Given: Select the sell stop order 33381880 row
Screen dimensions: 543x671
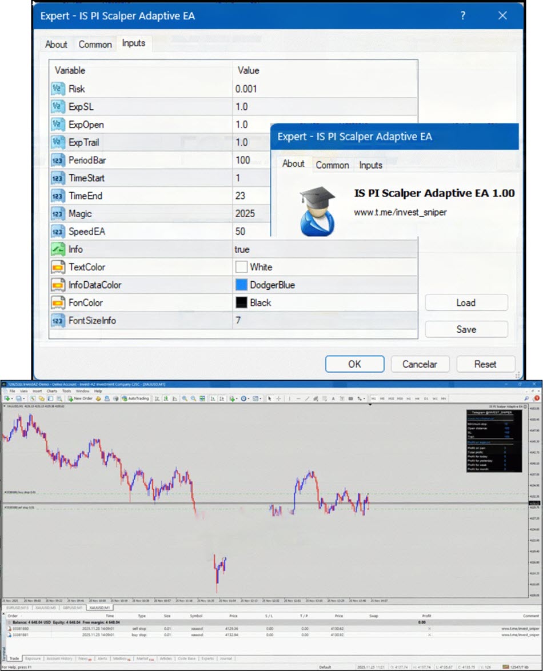Looking at the screenshot, I should coord(273,629).
